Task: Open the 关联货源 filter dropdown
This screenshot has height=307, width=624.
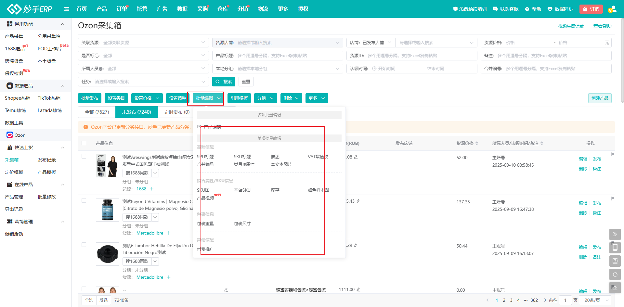Action: 143,43
